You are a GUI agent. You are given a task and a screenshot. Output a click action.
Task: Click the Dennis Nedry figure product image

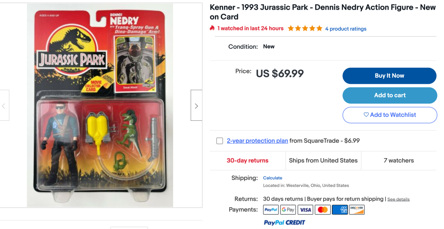click(x=100, y=105)
